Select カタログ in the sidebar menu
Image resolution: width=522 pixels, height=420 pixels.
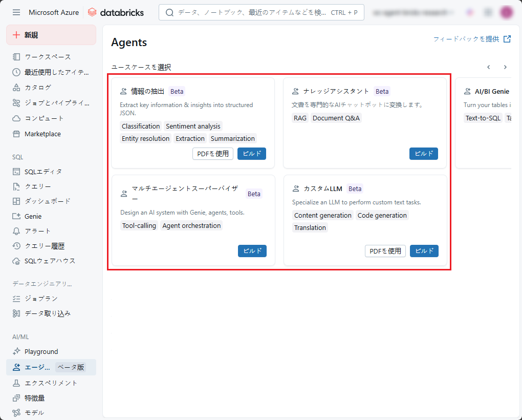click(38, 88)
